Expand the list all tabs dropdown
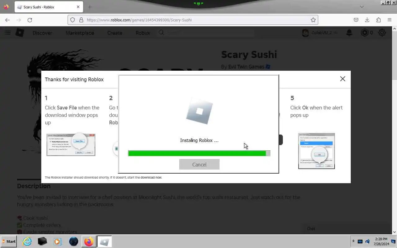Viewport: 397px width, 248px height. [362, 7]
